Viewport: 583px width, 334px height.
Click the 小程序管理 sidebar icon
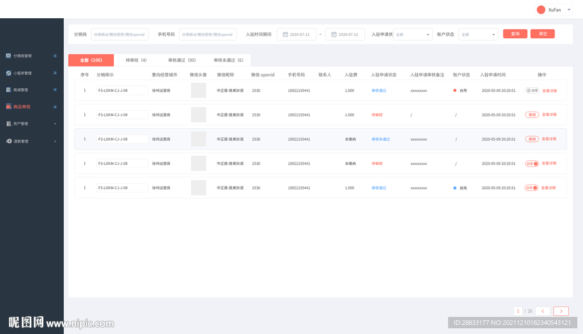coord(8,73)
